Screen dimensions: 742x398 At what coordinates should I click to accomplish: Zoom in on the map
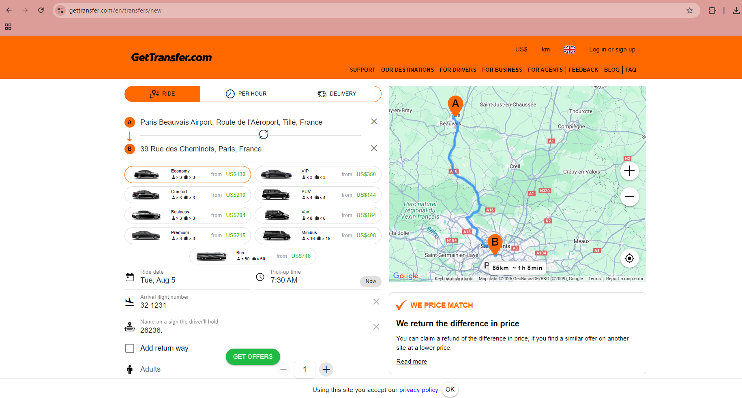tap(629, 171)
